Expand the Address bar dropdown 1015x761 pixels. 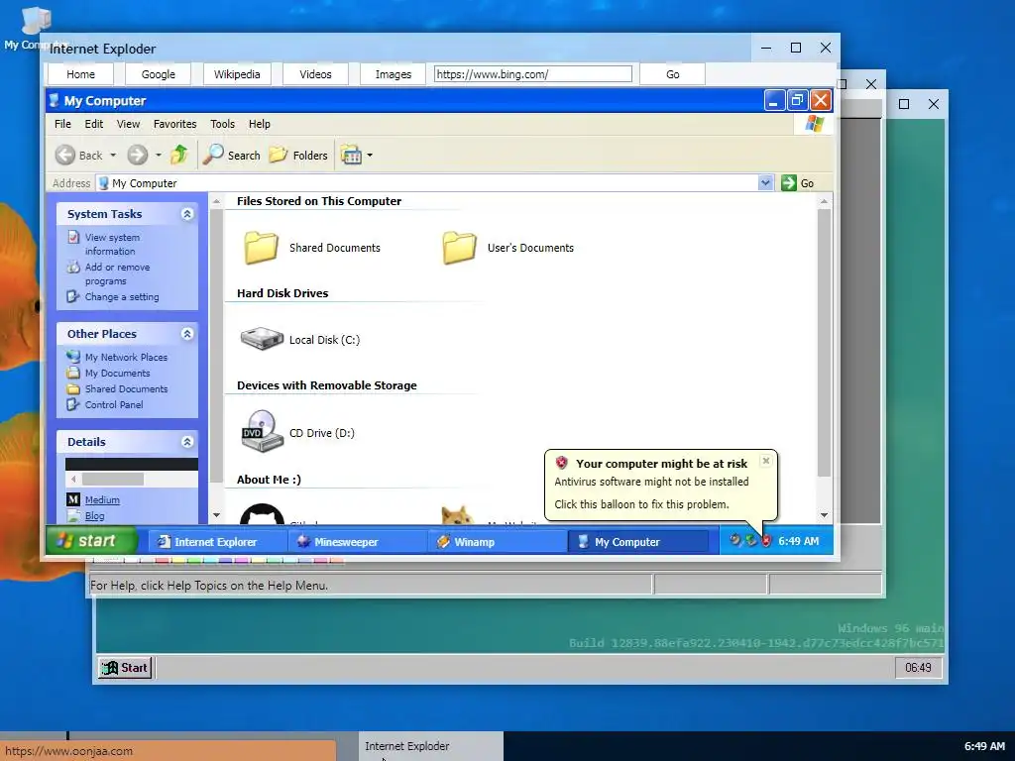(x=766, y=183)
